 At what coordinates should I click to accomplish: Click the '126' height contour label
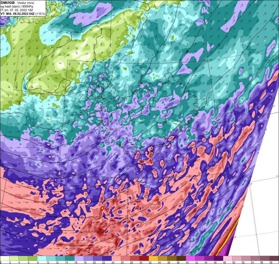pos(190,253)
